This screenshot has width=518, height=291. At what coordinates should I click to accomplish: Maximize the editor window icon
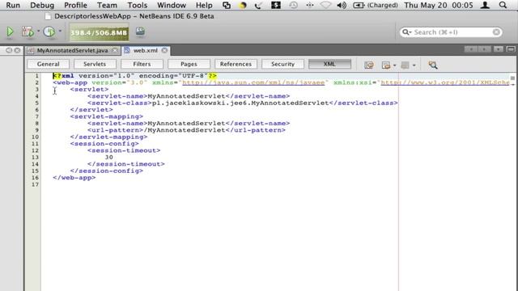pyautogui.click(x=511, y=49)
